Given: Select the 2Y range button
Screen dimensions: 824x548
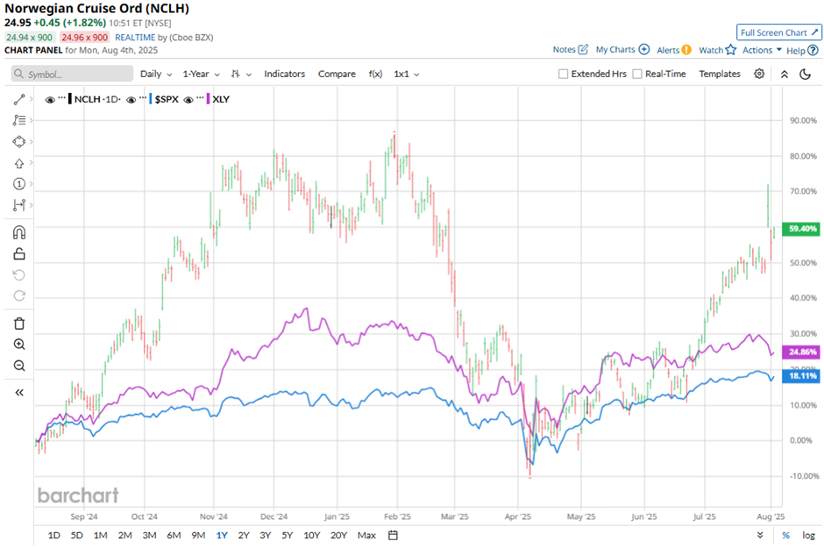Looking at the screenshot, I should (x=244, y=536).
